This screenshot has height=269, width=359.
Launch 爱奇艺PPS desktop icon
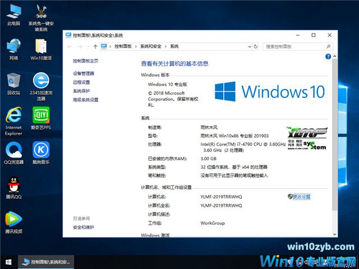[x=41, y=118]
